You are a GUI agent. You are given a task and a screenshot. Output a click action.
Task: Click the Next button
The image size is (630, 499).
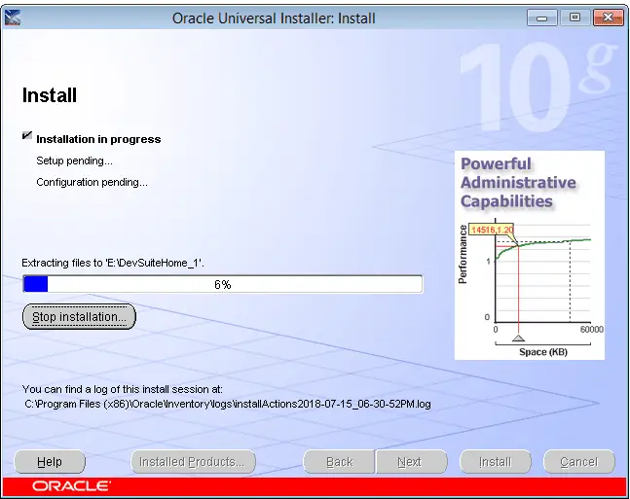click(x=412, y=462)
